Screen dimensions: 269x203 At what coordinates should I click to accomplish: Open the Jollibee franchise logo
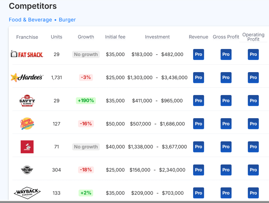[27, 147]
